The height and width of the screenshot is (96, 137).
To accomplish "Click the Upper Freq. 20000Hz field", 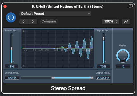I will (x=103, y=78).
